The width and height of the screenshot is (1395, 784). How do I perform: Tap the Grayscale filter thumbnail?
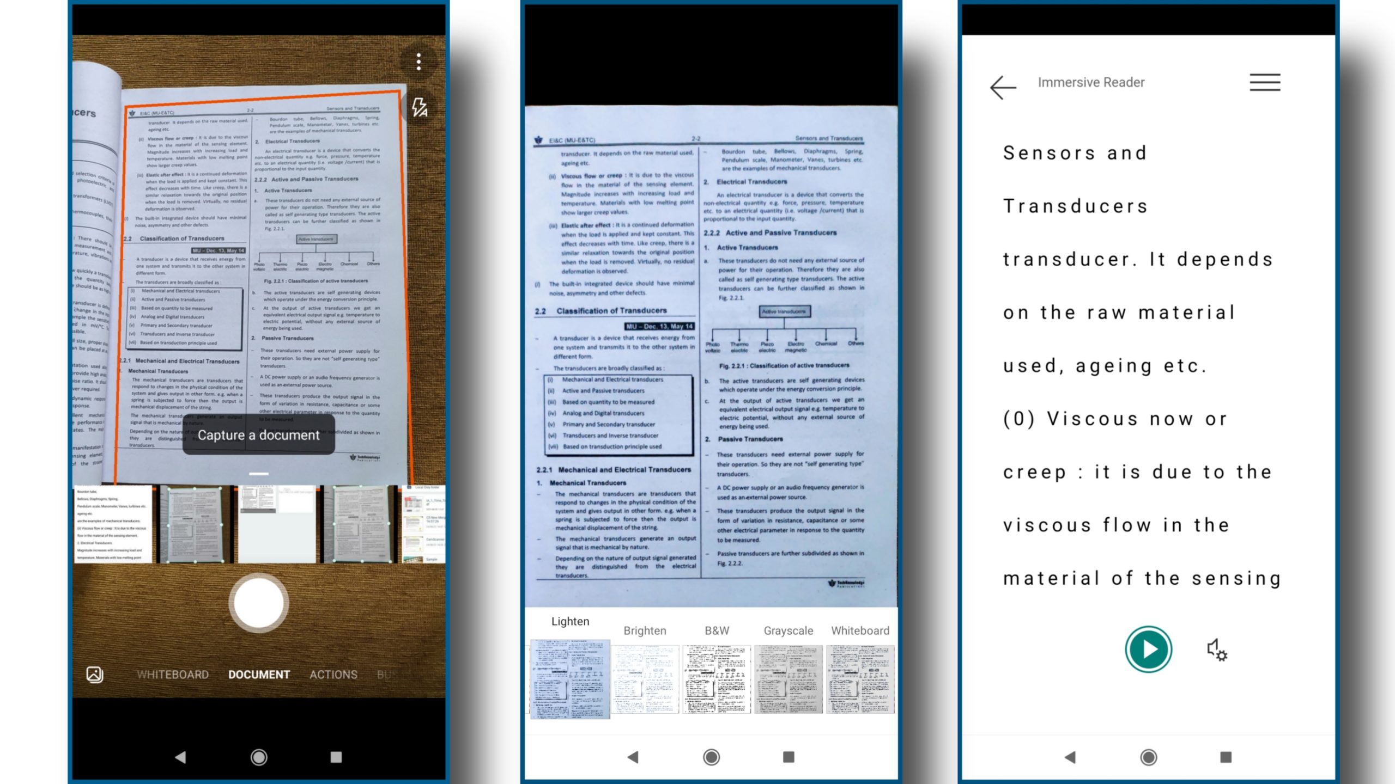pyautogui.click(x=787, y=679)
